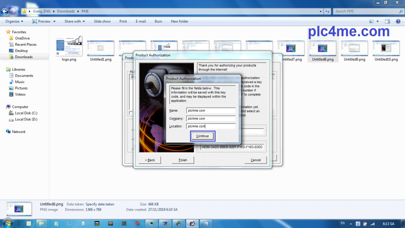
Task: Cancel the Product Authorization wizard
Action: point(255,160)
